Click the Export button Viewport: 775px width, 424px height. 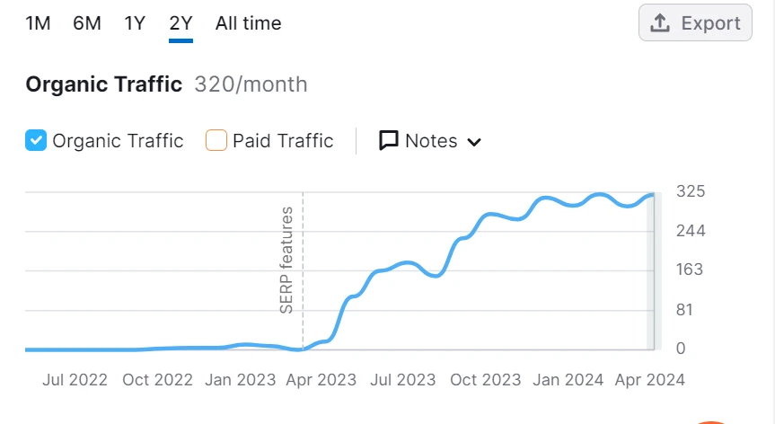pyautogui.click(x=695, y=22)
